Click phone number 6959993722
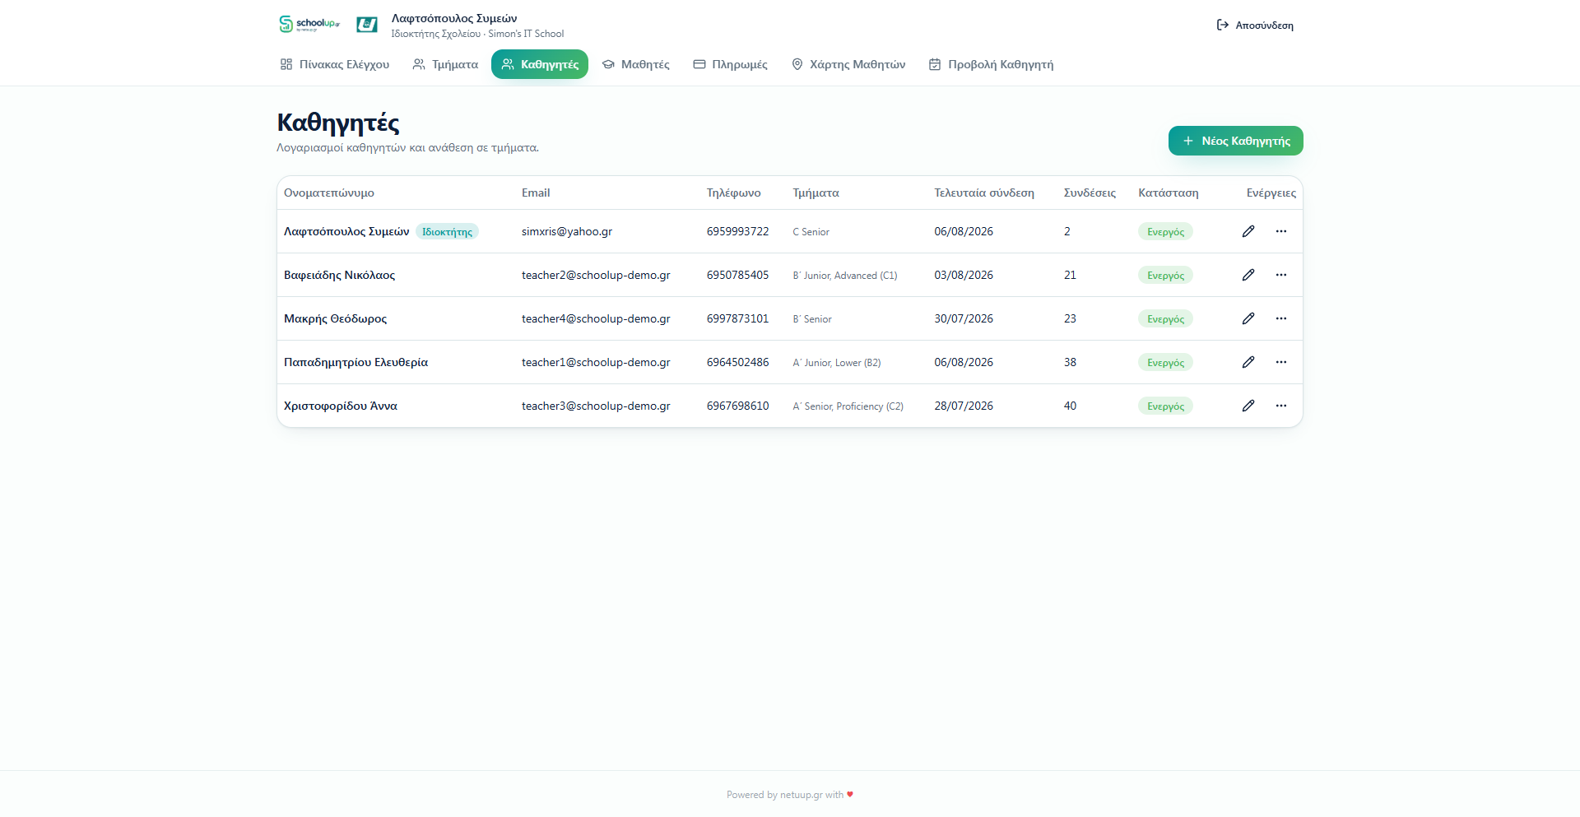 [x=738, y=231]
